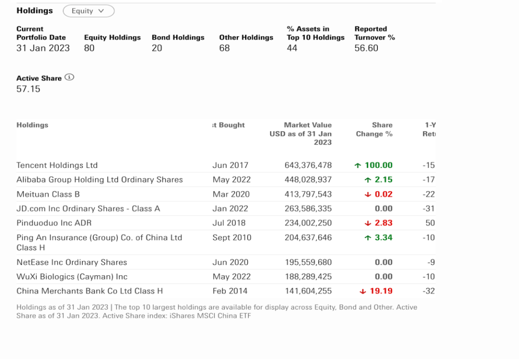Open Meituan Class B holding
519x359 pixels.
[x=48, y=194]
